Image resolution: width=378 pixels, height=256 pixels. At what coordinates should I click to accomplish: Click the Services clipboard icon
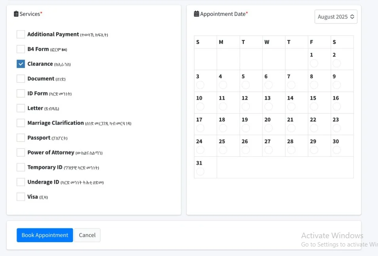[16, 14]
